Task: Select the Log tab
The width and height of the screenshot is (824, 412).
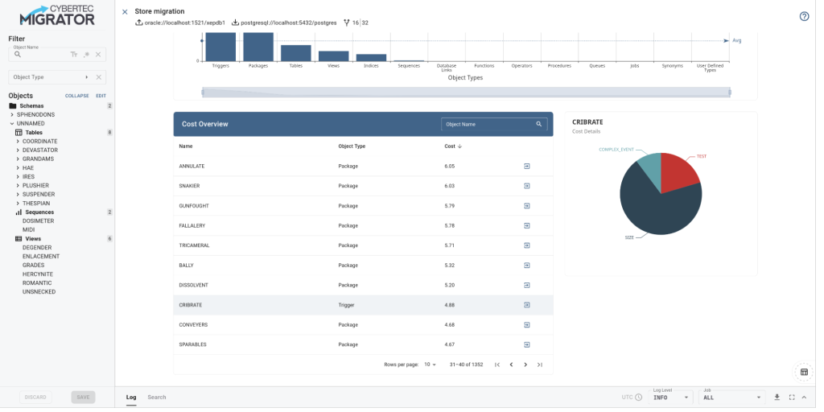Action: tap(131, 397)
